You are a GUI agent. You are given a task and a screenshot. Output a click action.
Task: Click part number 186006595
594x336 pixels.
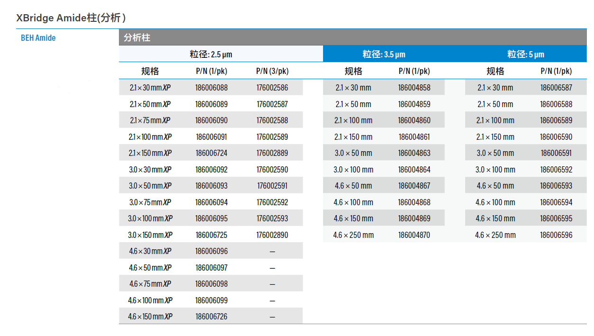click(556, 218)
